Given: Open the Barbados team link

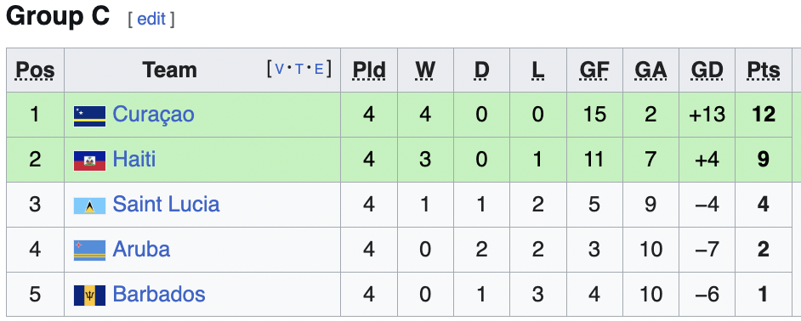Looking at the screenshot, I should 159,294.
